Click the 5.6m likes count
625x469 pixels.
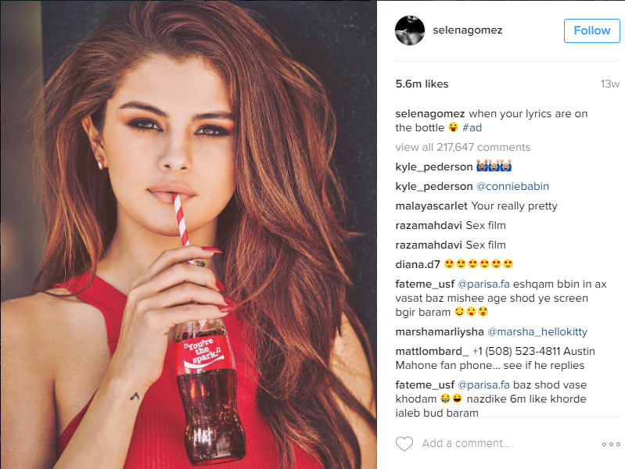point(422,84)
